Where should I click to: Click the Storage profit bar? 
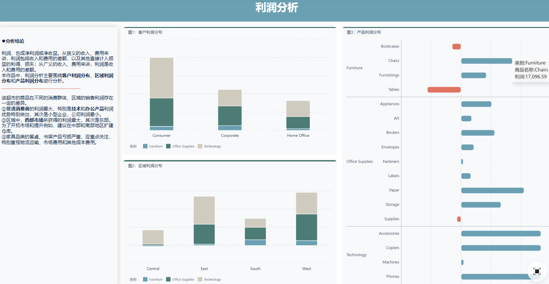pyautogui.click(x=481, y=205)
